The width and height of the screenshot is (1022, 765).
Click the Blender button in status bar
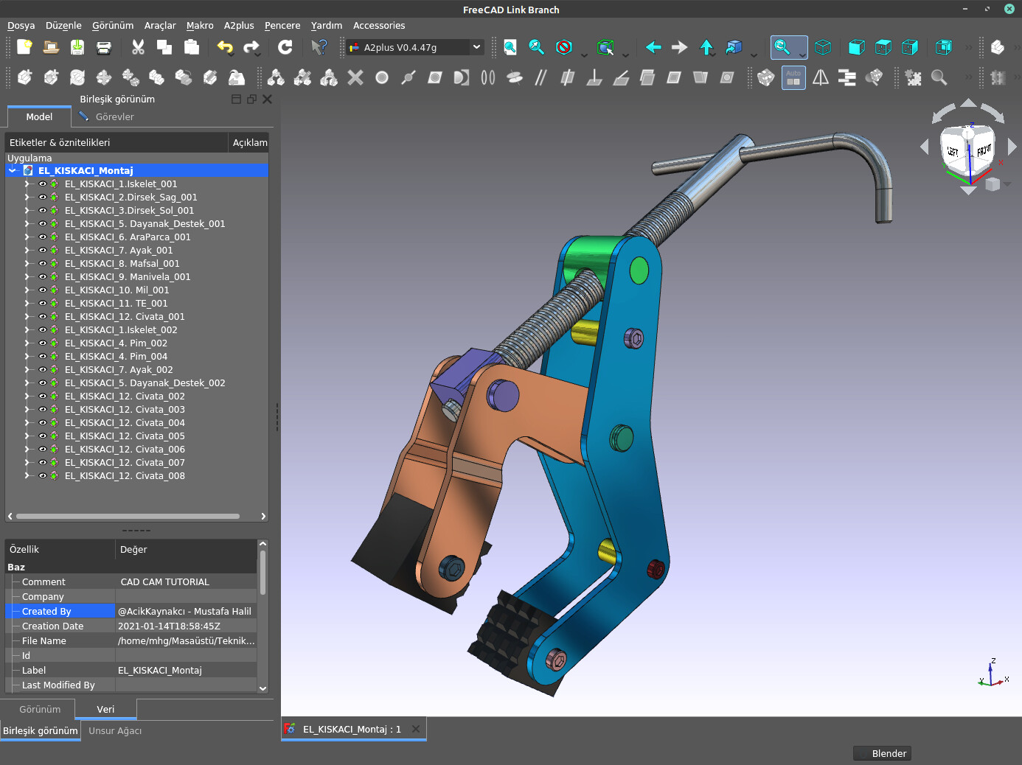point(883,753)
